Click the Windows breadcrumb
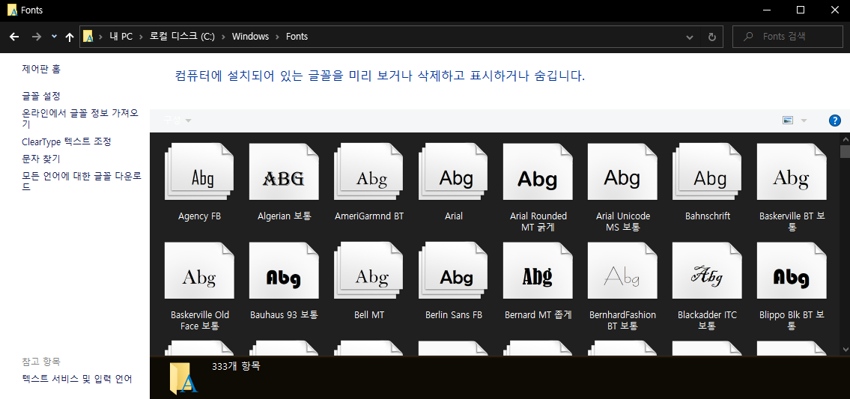This screenshot has width=850, height=399. (x=250, y=37)
